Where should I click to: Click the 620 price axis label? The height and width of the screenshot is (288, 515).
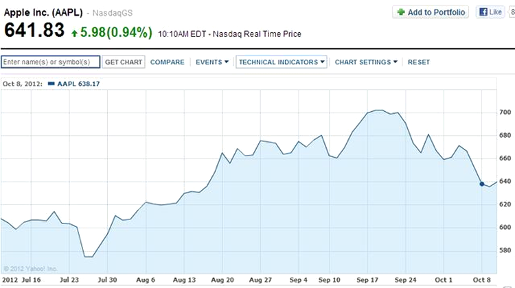click(505, 204)
